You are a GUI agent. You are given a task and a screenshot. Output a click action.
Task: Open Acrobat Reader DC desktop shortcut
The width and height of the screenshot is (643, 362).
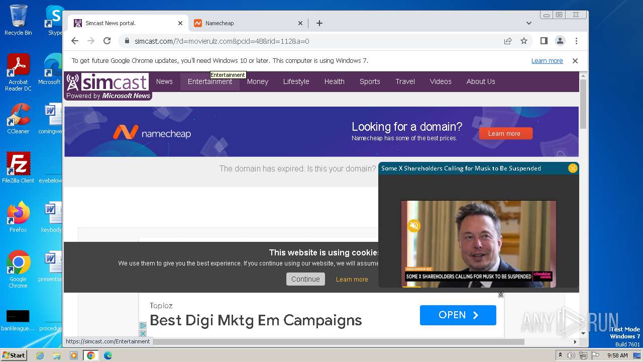pos(18,73)
